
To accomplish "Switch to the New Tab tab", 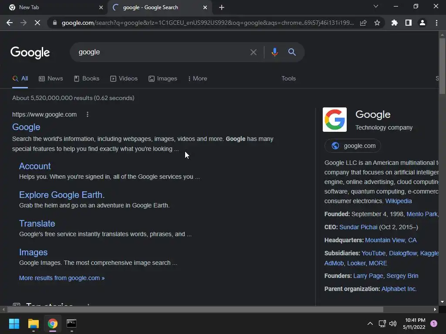I will (x=54, y=7).
